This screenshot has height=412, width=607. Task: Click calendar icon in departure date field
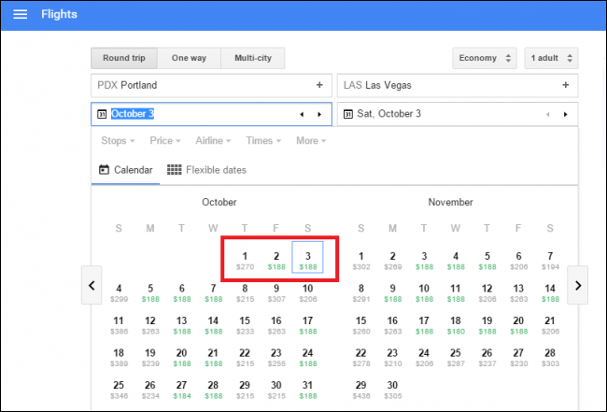(x=102, y=114)
